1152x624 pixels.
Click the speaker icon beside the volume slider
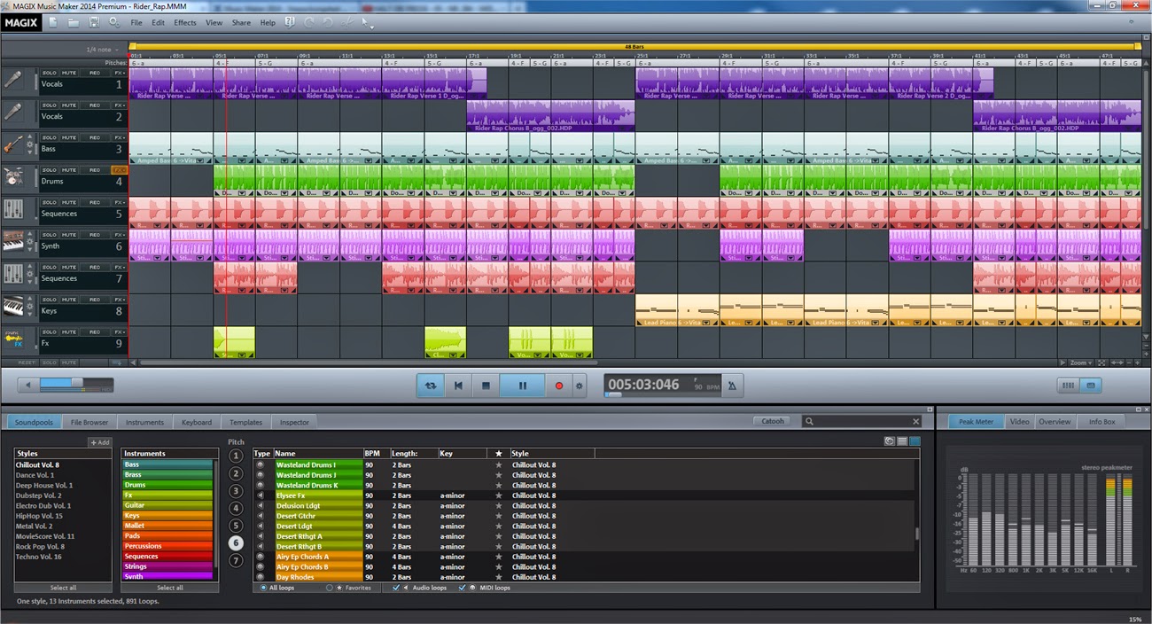tap(28, 385)
